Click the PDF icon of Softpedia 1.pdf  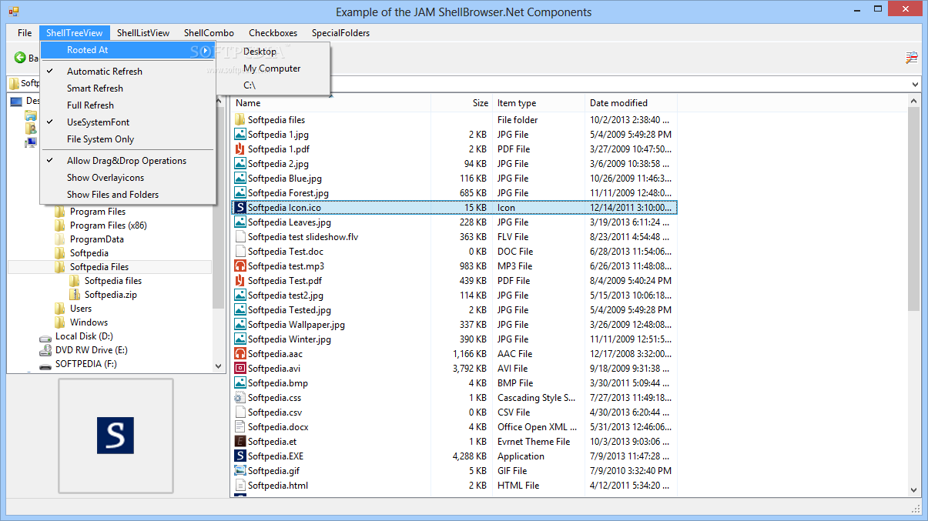coord(240,149)
